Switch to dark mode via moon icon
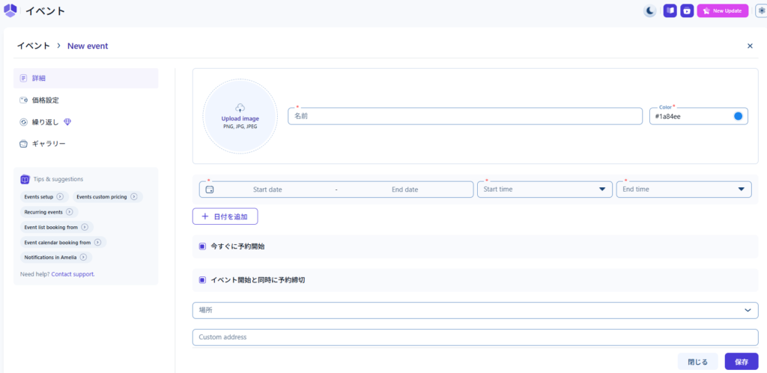The image size is (767, 373). coord(650,10)
